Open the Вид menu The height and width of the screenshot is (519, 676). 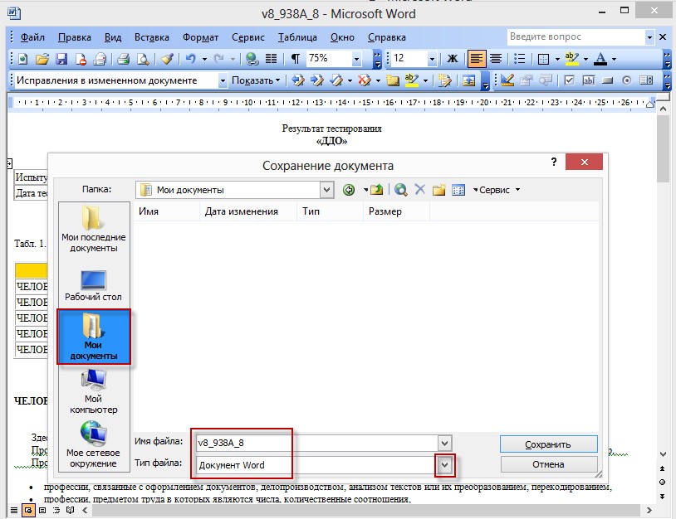tap(113, 37)
